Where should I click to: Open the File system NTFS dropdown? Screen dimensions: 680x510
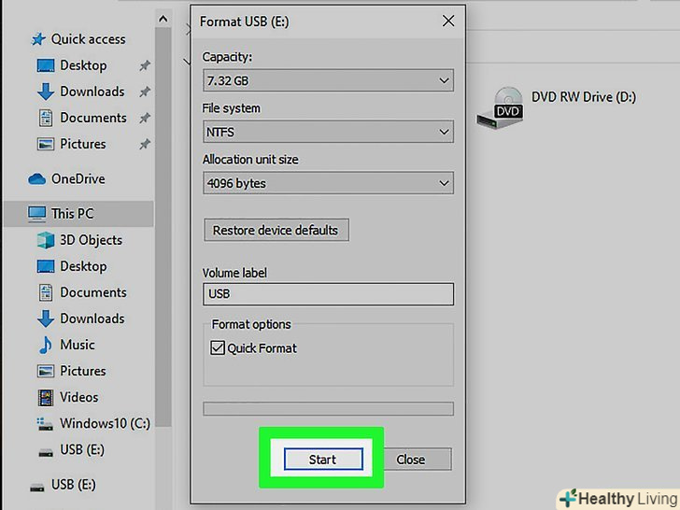[328, 132]
